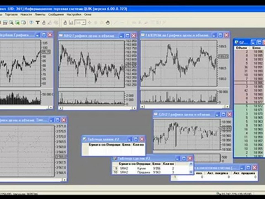Click the GZ order book window title icon

[x=237, y=42]
